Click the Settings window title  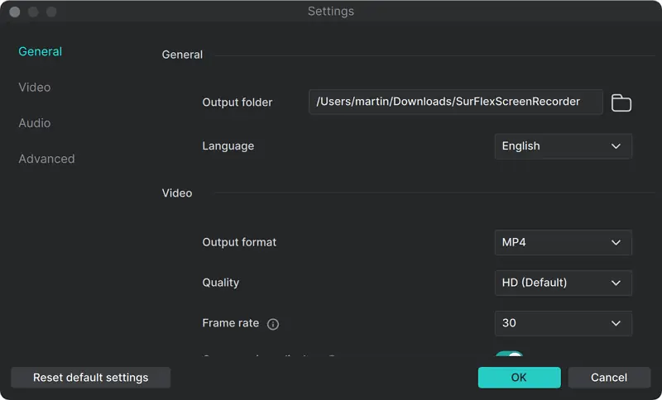pyautogui.click(x=331, y=12)
